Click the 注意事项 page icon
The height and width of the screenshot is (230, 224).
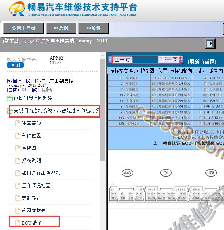18,123
